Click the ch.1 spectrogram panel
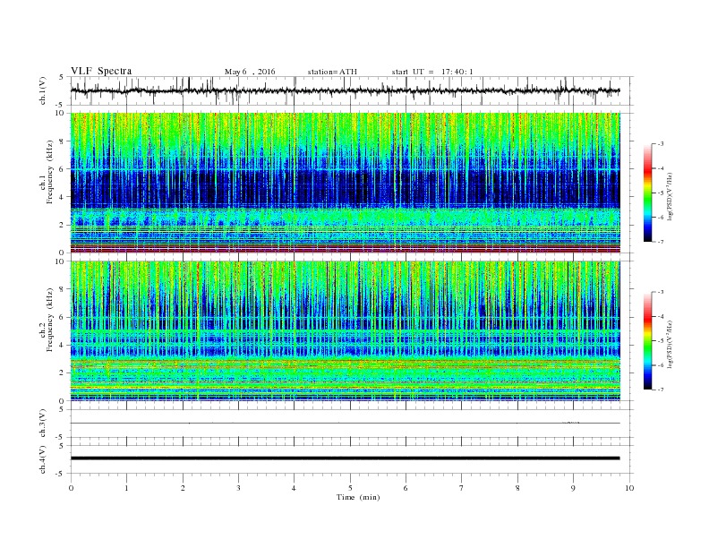Image resolution: width=709 pixels, height=548 pixels. (x=346, y=183)
